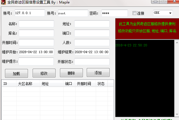Click the log timestamp 2018-4-23 22:50:20
This screenshot has height=120, width=179.
[x=131, y=45]
